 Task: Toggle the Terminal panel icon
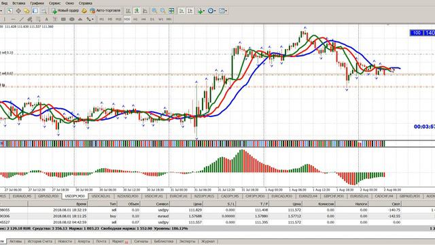[35, 11]
